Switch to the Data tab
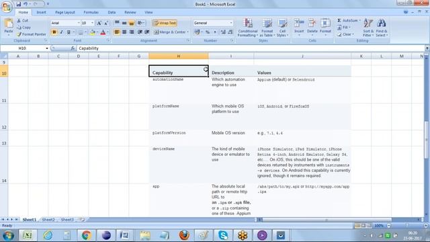Viewport: 430px width, 242px height. coord(112,12)
